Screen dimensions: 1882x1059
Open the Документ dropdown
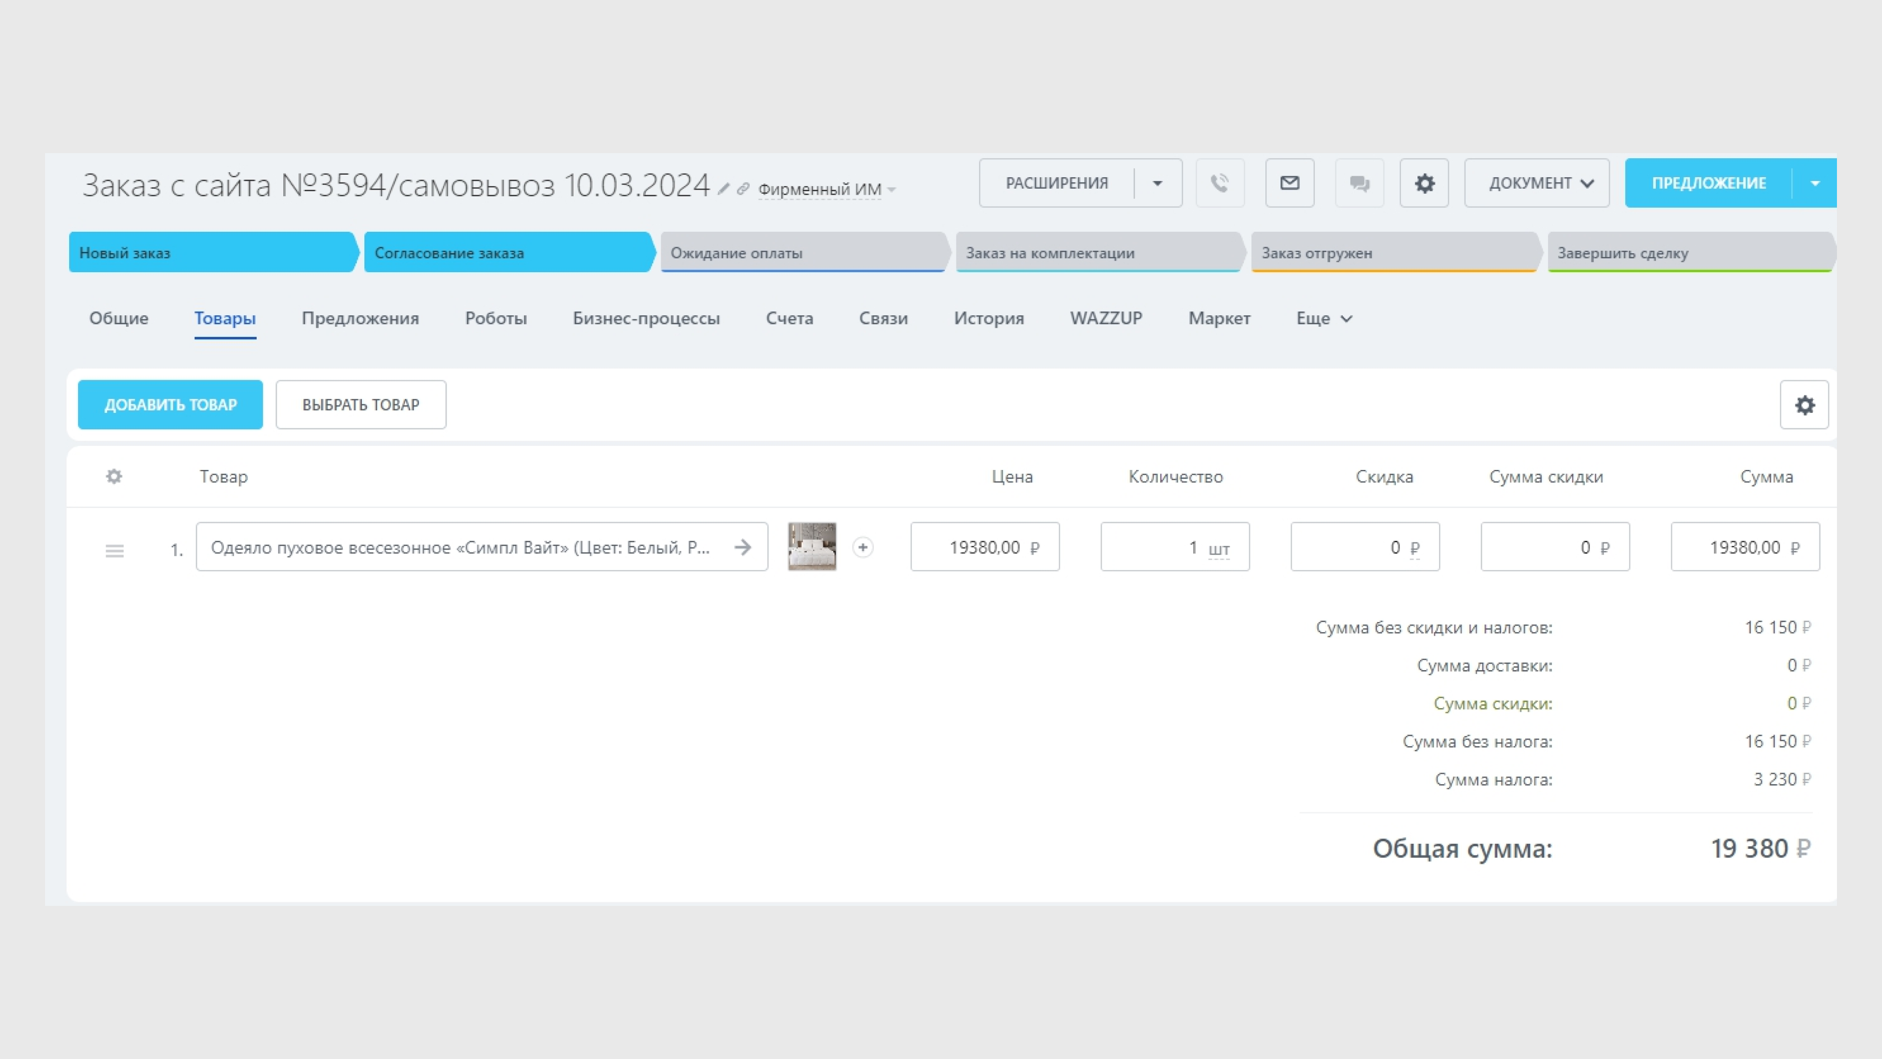(1537, 183)
